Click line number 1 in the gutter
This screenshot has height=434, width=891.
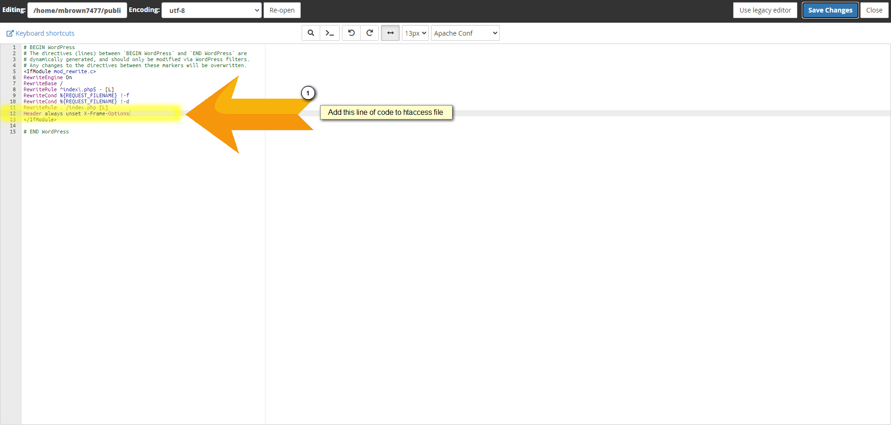coord(14,47)
